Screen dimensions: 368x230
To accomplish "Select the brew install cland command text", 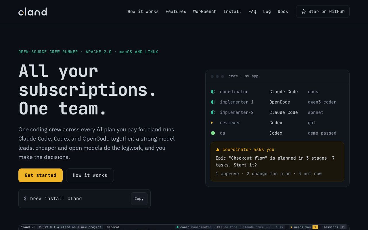I will tap(56, 199).
